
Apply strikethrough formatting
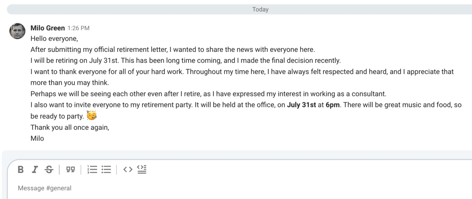[x=49, y=170]
